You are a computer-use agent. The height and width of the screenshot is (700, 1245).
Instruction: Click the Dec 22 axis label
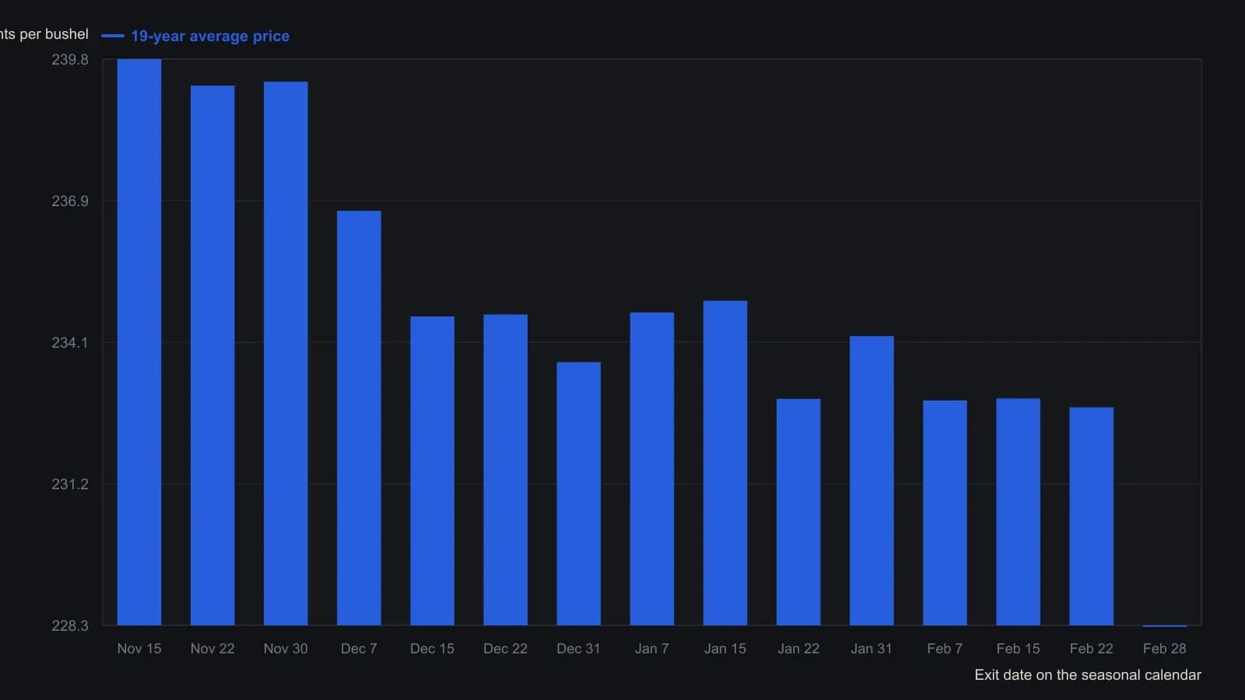505,649
